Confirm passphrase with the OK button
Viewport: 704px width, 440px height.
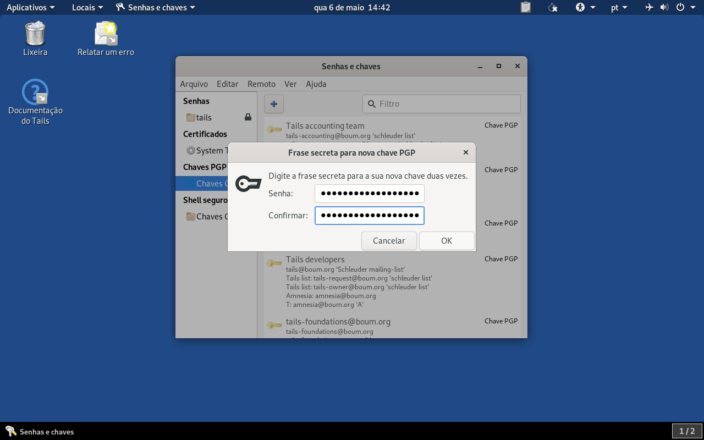(x=447, y=240)
